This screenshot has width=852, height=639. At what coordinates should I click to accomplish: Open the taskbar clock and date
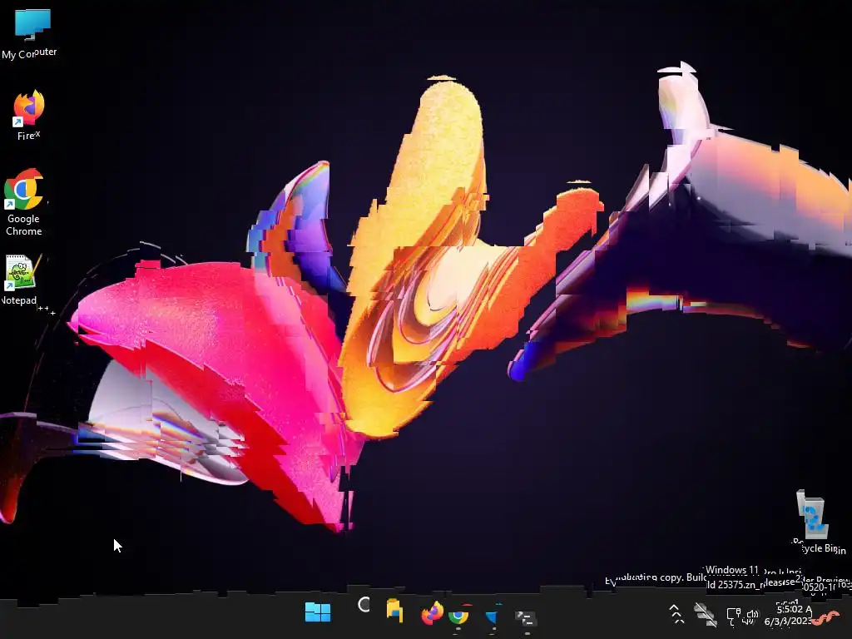click(788, 615)
